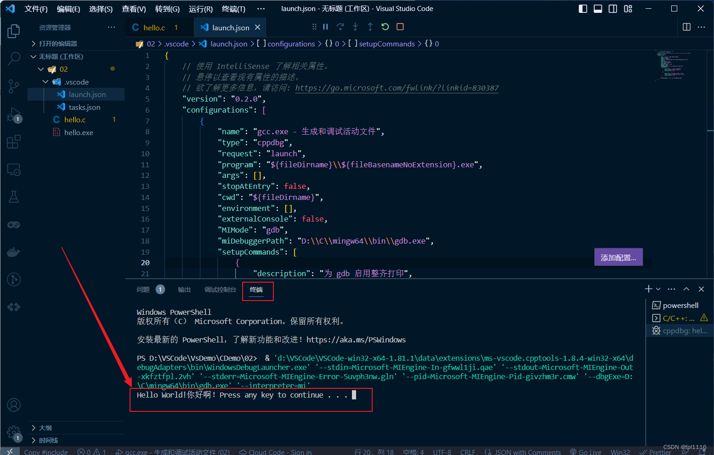Toggle the bottom panel layout
Screen dimensions: 714x455
click(598, 9)
